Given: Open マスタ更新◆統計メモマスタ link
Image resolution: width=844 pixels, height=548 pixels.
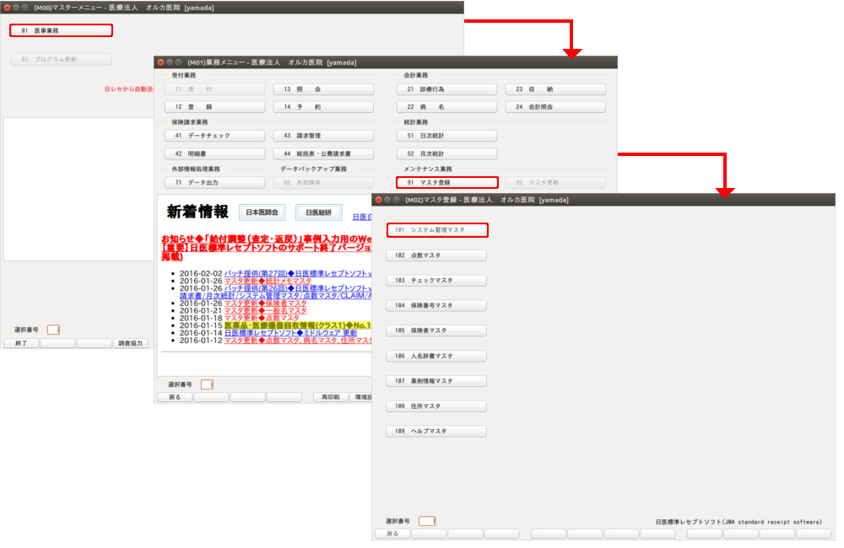Looking at the screenshot, I should 268,282.
